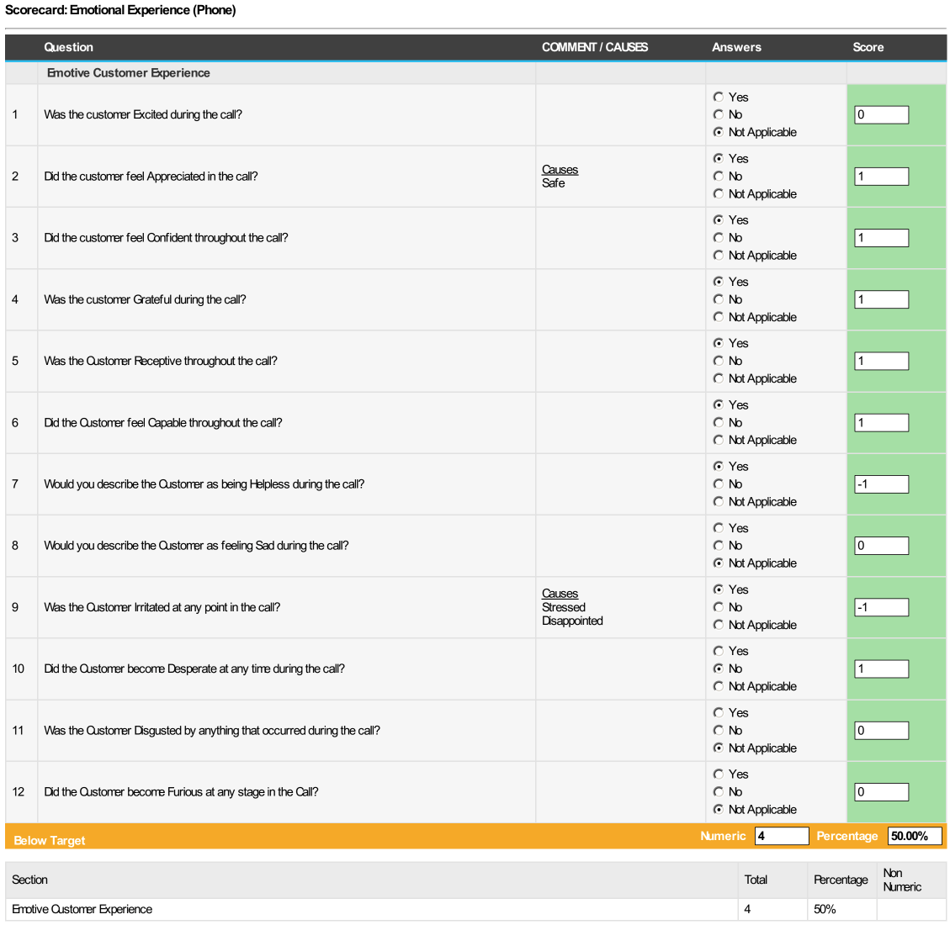Select Not Applicable for question 9
The image size is (950, 925).
coord(719,625)
